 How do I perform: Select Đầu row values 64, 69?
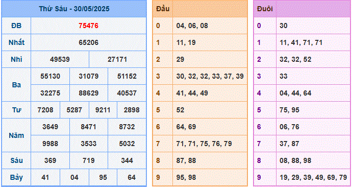[186, 127]
